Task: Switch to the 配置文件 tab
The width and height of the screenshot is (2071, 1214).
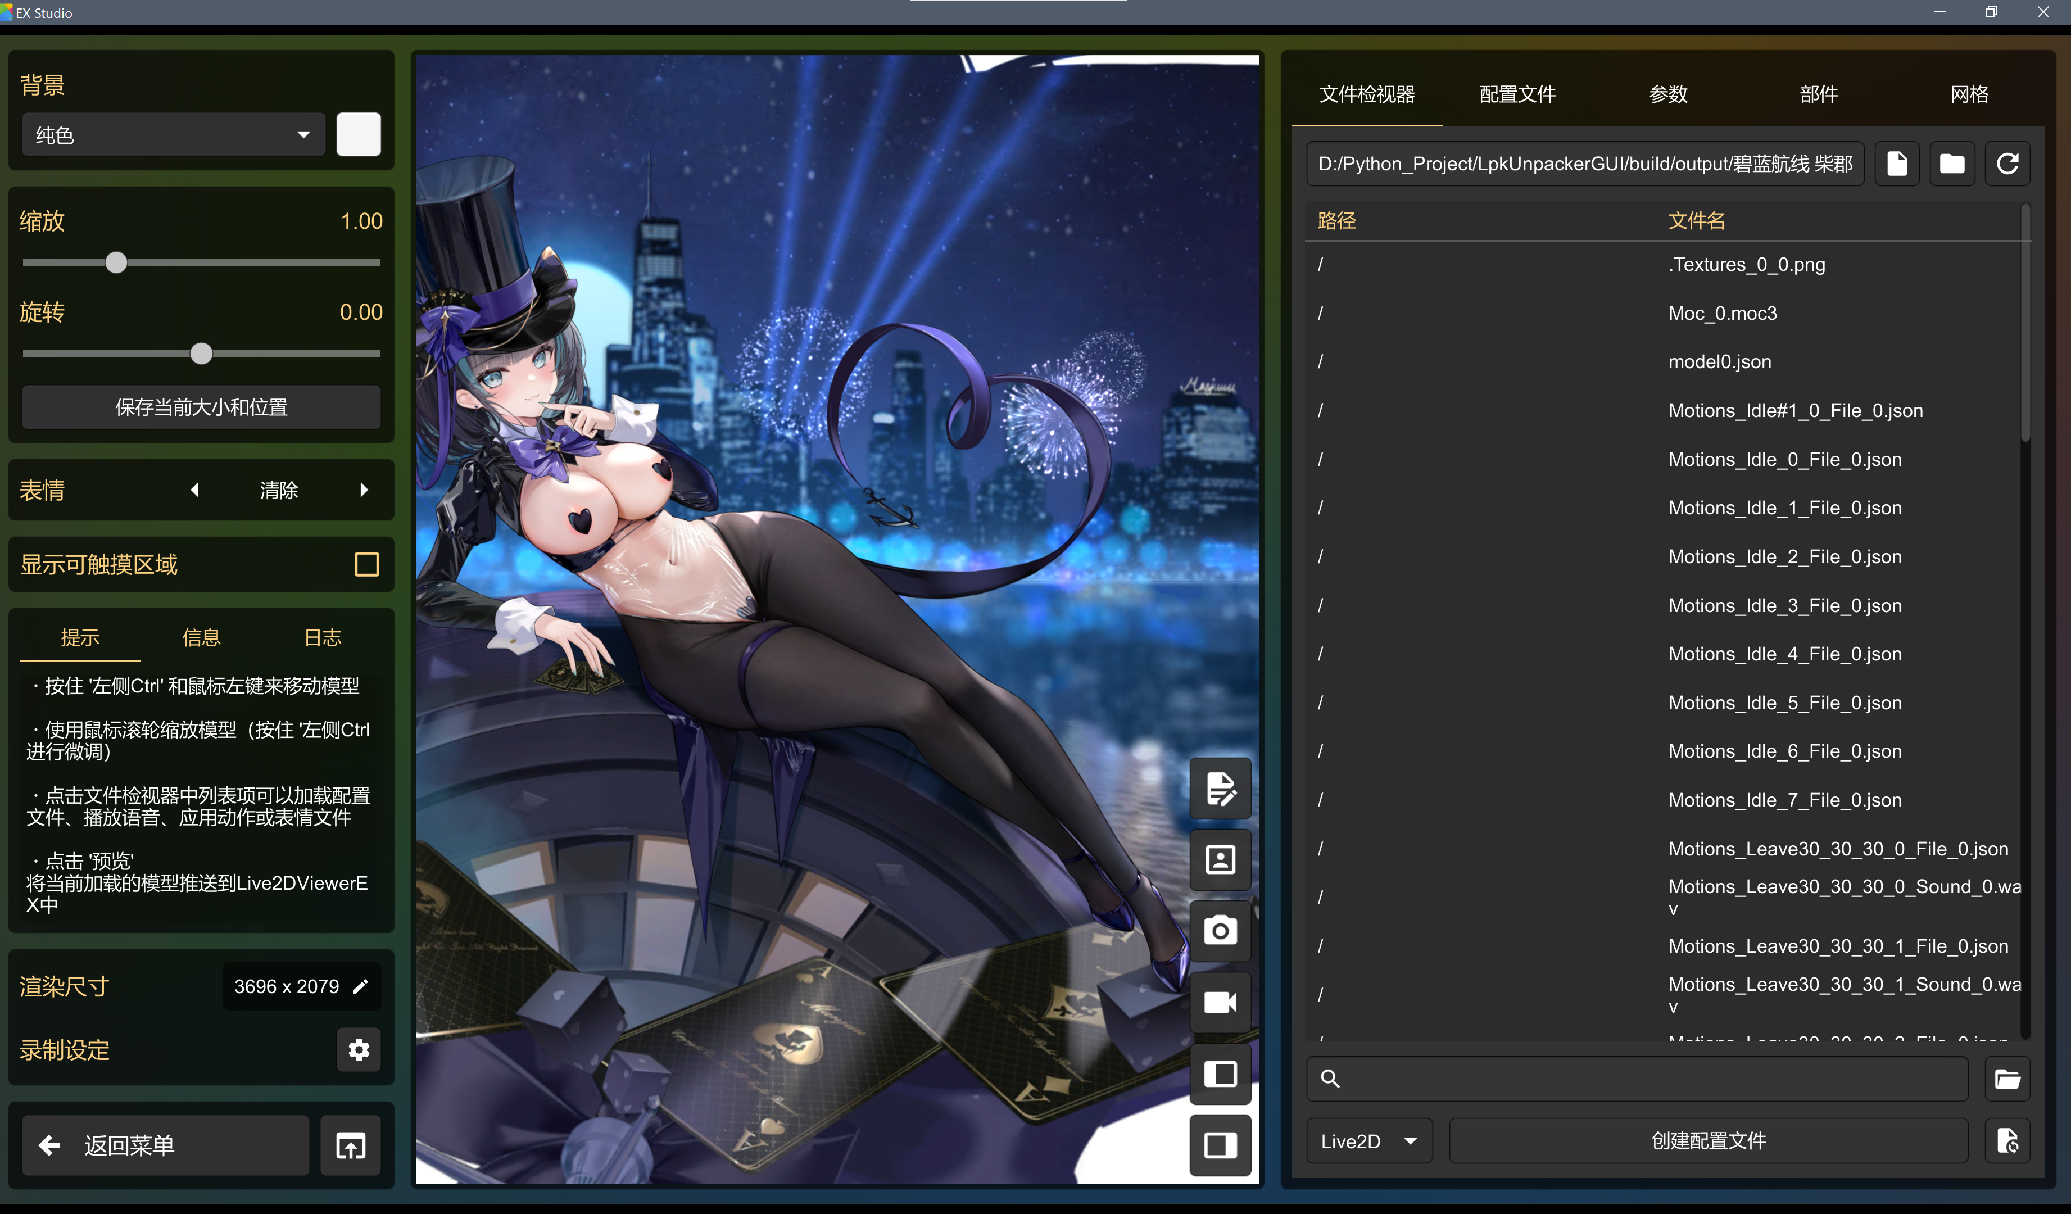Action: [x=1517, y=94]
